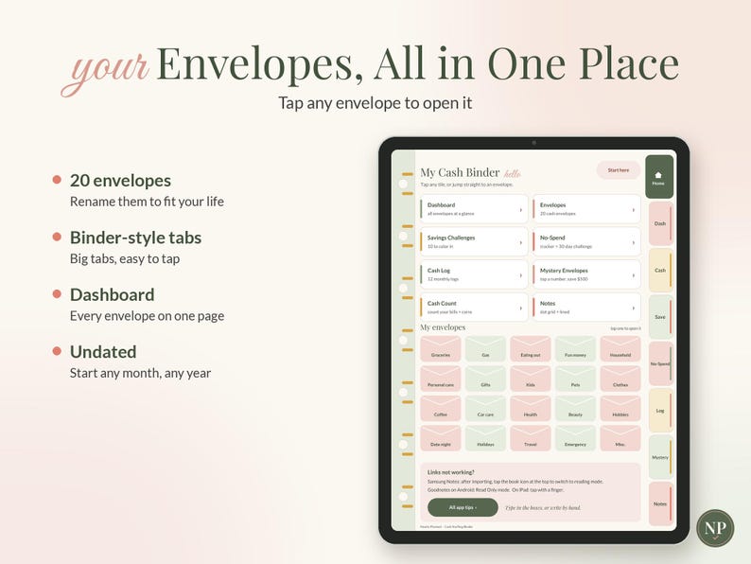
Task: Click the Undated bullet heading
Action: (x=103, y=352)
